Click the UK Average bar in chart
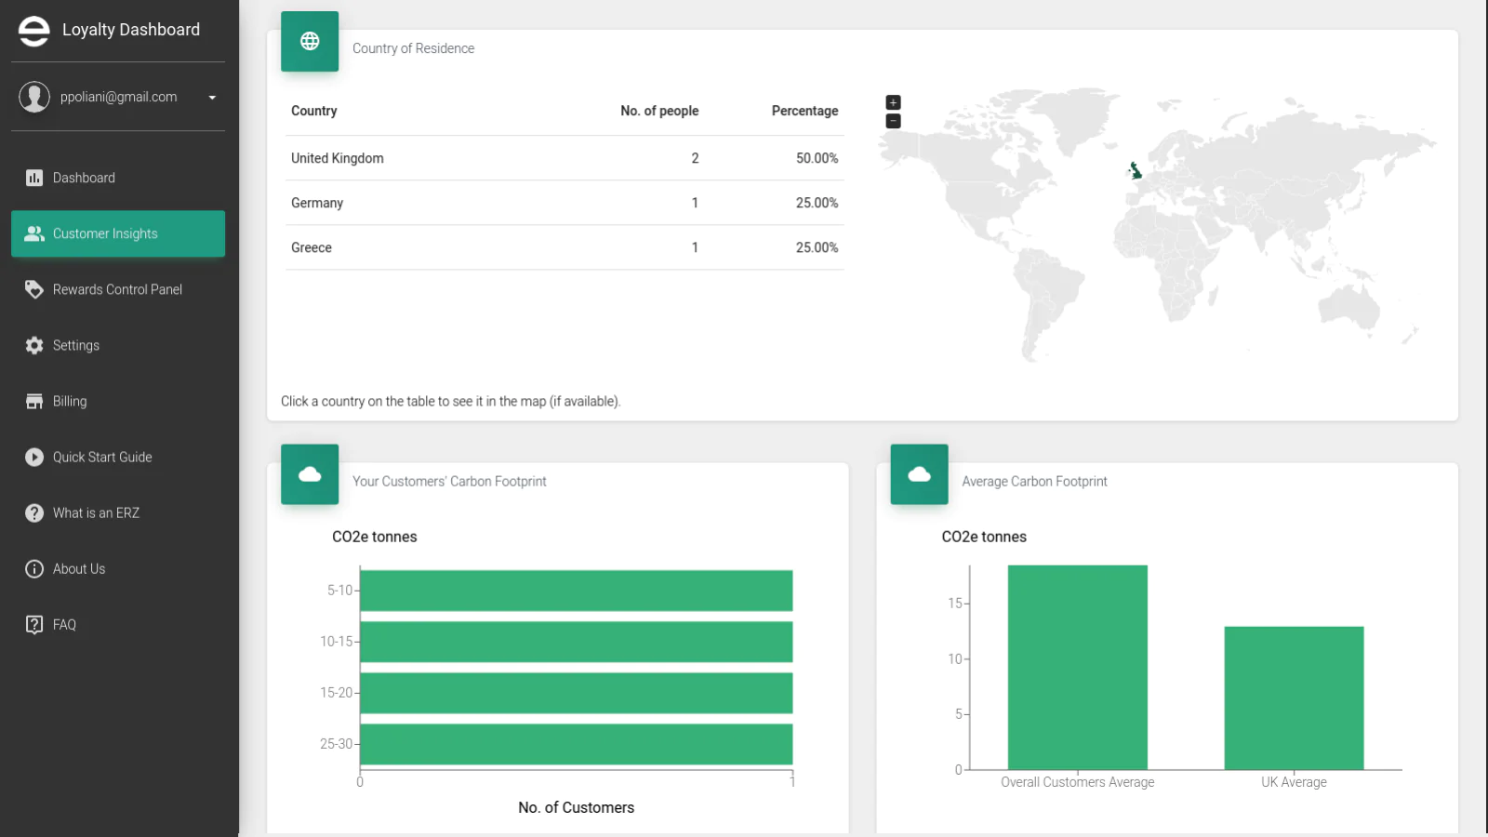The image size is (1488, 837). (1293, 697)
